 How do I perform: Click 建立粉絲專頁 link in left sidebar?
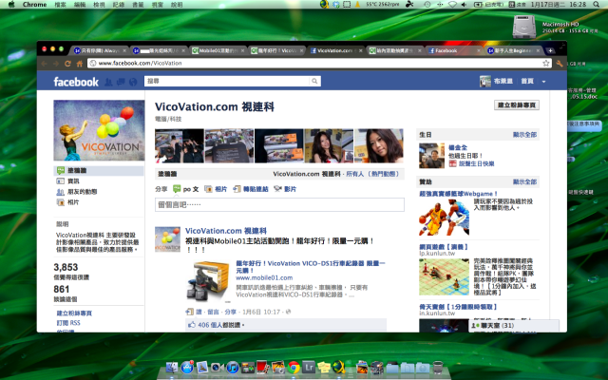(x=74, y=313)
